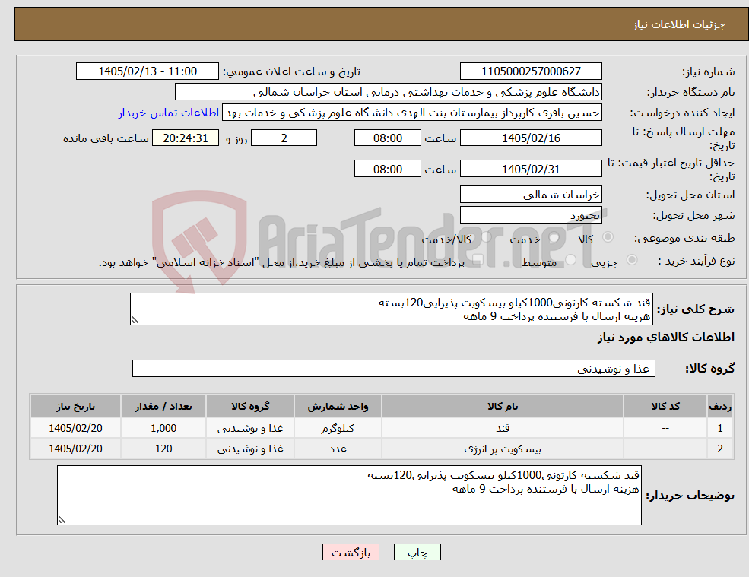749x577 pixels.
Task: Click the بیسکویت پر انرژی item cell
Action: click(x=503, y=449)
